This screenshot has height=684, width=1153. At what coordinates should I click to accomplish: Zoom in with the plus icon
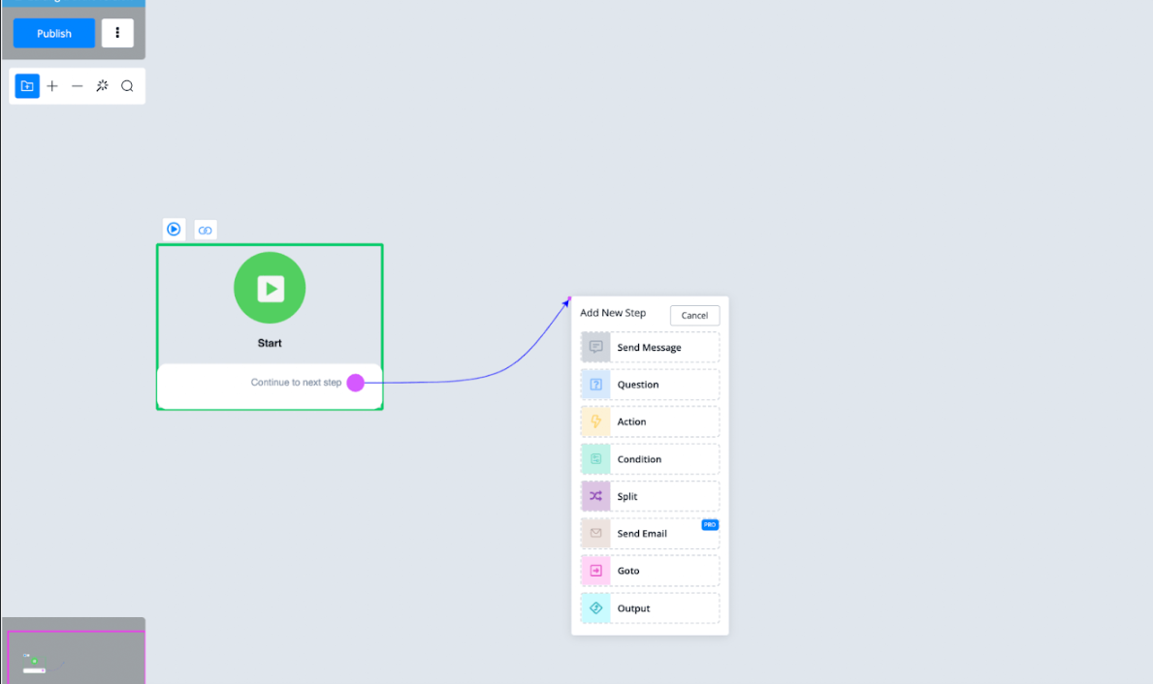pos(52,86)
